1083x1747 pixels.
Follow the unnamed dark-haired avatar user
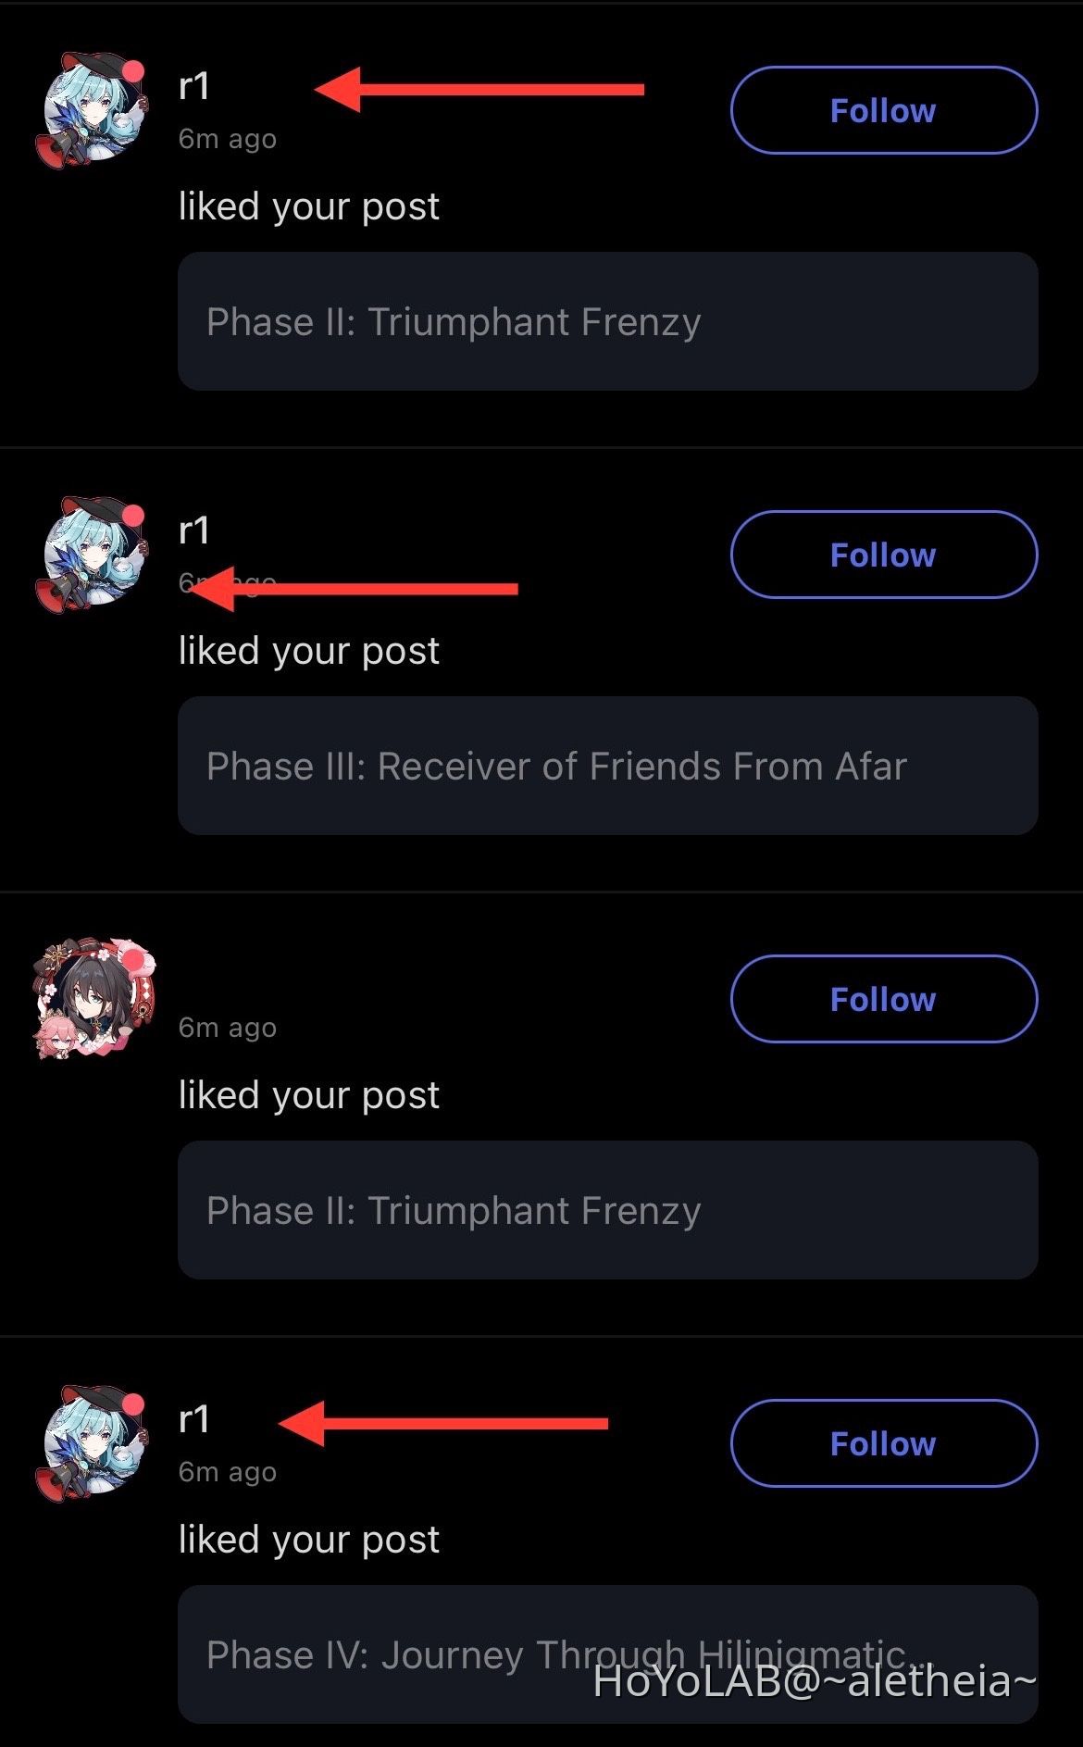click(883, 999)
